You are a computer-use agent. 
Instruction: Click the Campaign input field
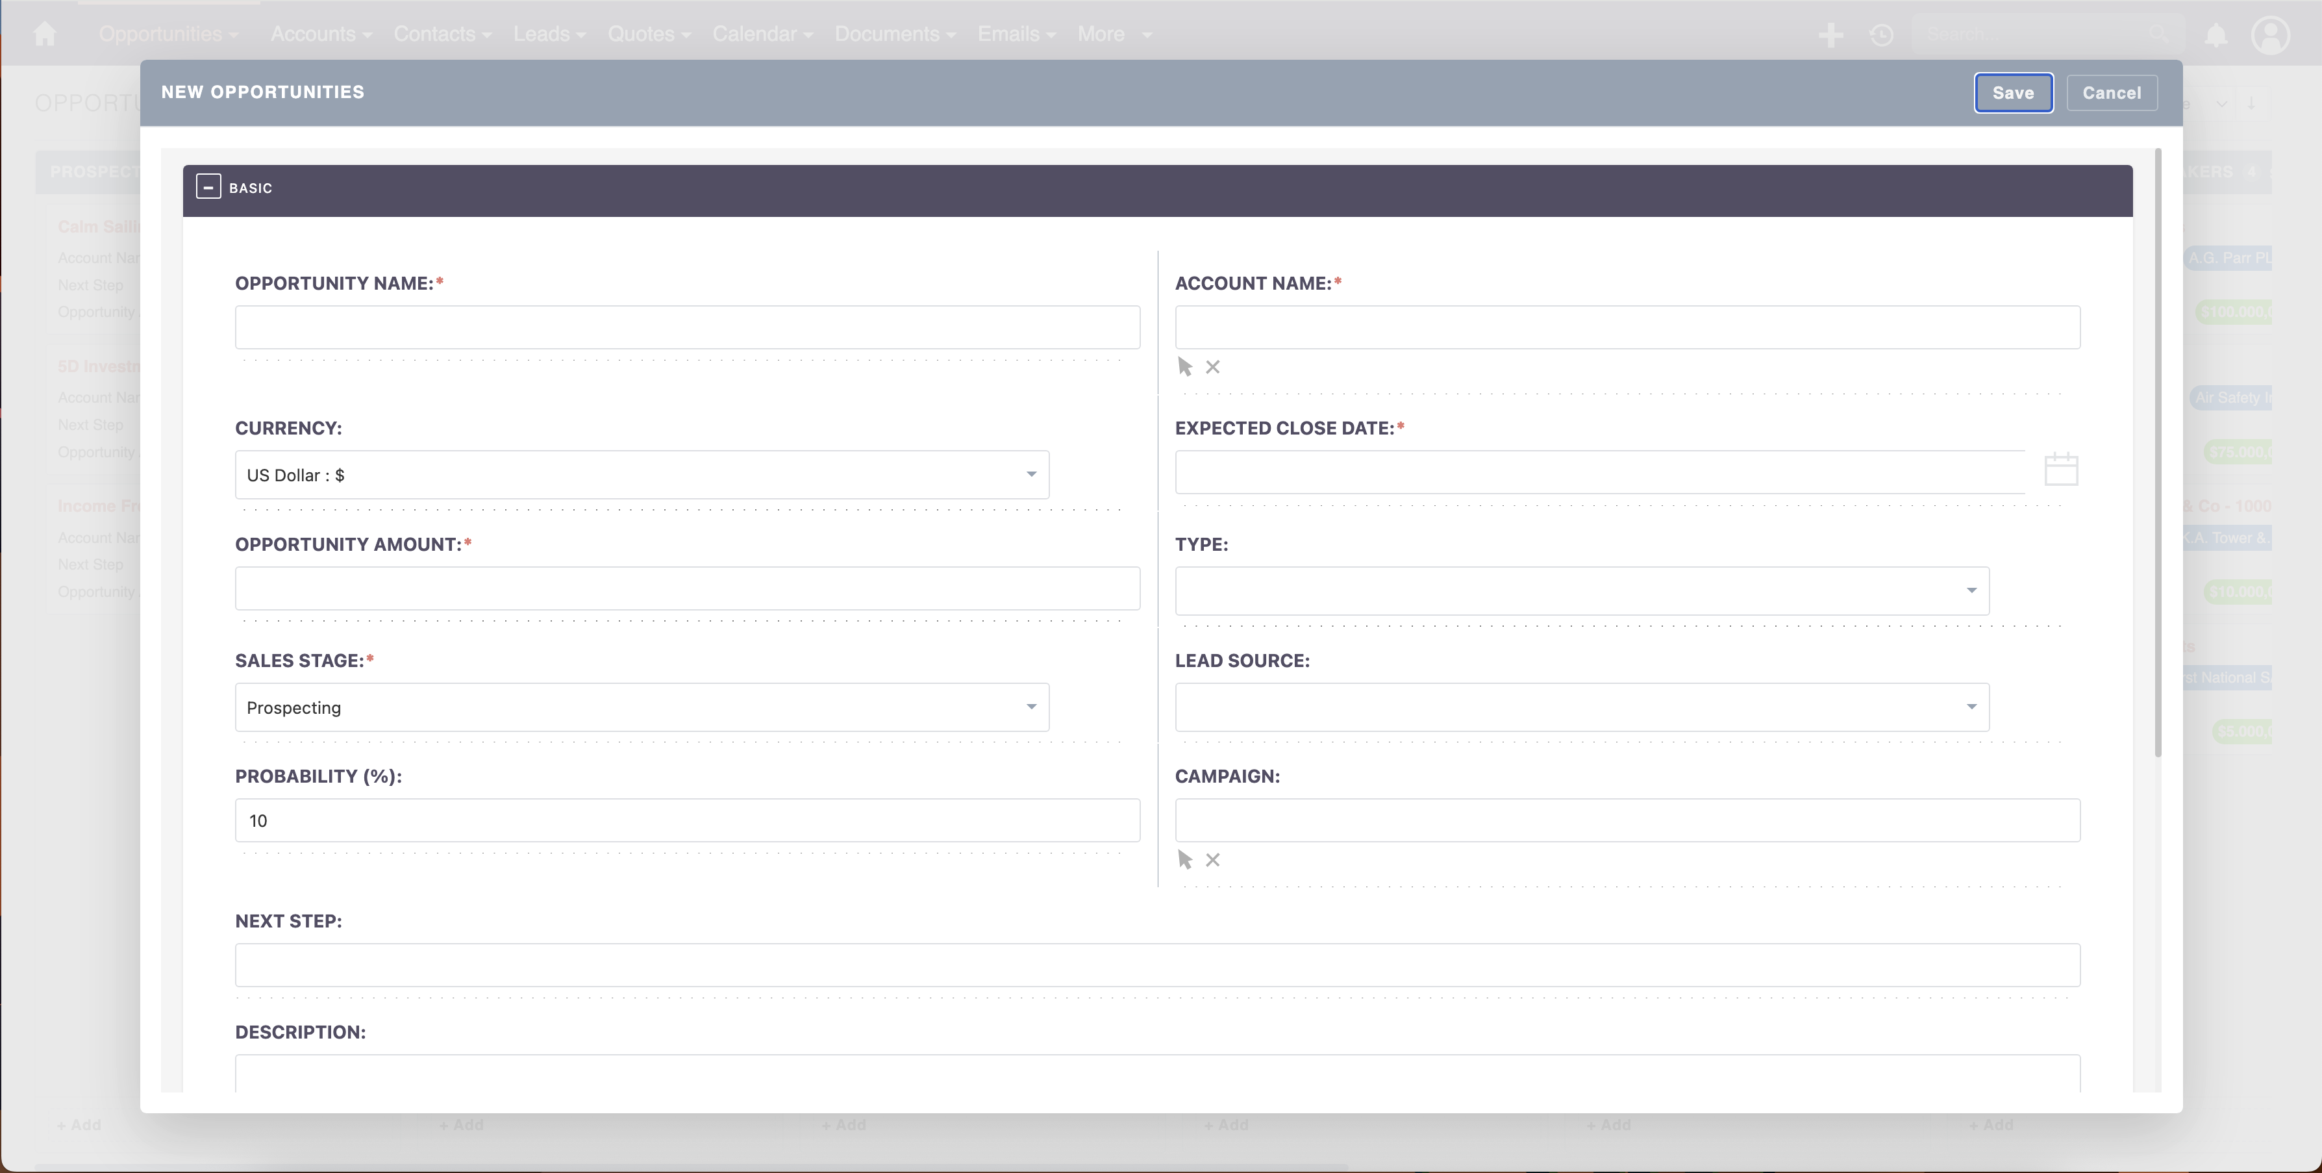(1627, 820)
